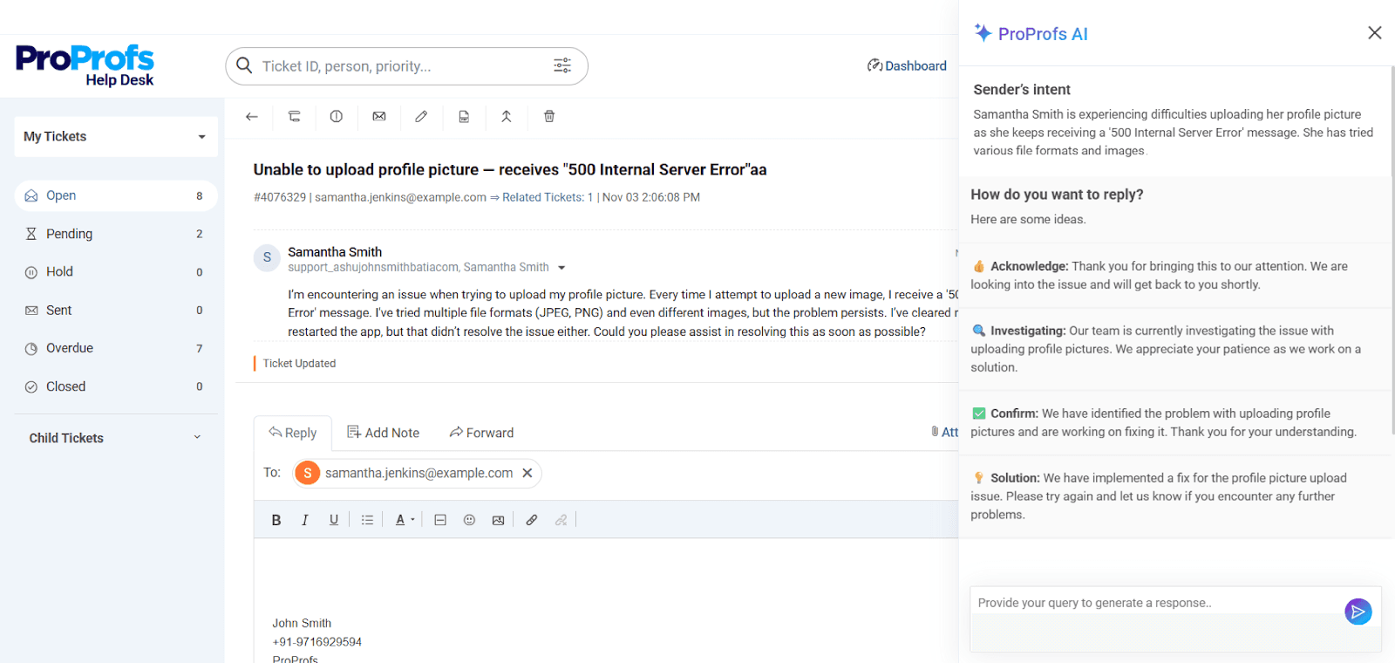The image size is (1395, 663).
Task: Open the Open tickets folder
Action: pos(116,195)
